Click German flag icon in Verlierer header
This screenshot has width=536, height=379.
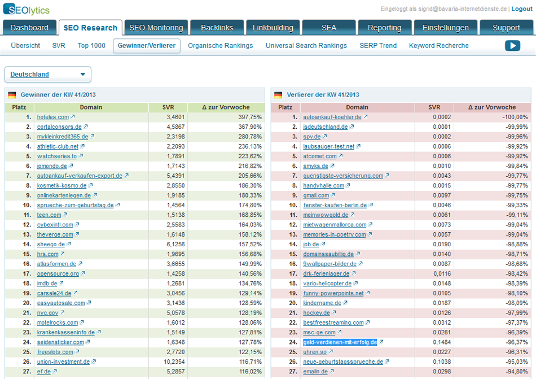tap(278, 95)
